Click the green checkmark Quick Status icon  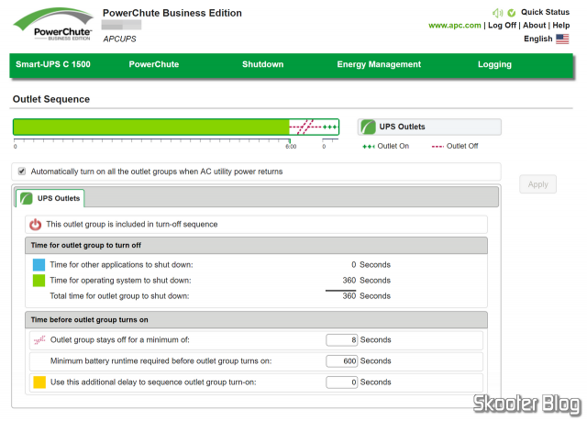[512, 13]
